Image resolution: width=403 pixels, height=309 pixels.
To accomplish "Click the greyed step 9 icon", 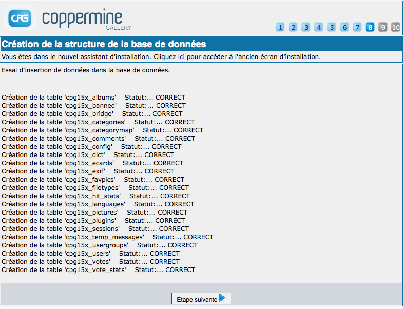I will click(383, 27).
